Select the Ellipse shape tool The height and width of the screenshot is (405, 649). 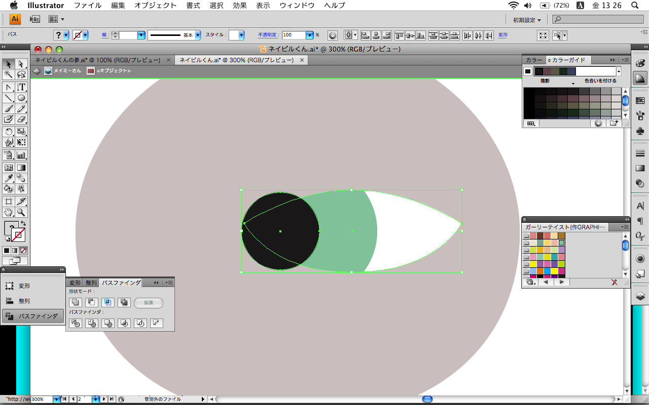click(x=21, y=98)
